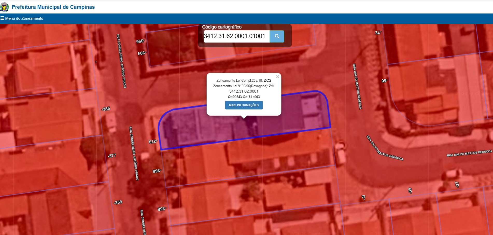
Task: Open the hamburger Menu do Zoneamento icon
Action: (2, 18)
